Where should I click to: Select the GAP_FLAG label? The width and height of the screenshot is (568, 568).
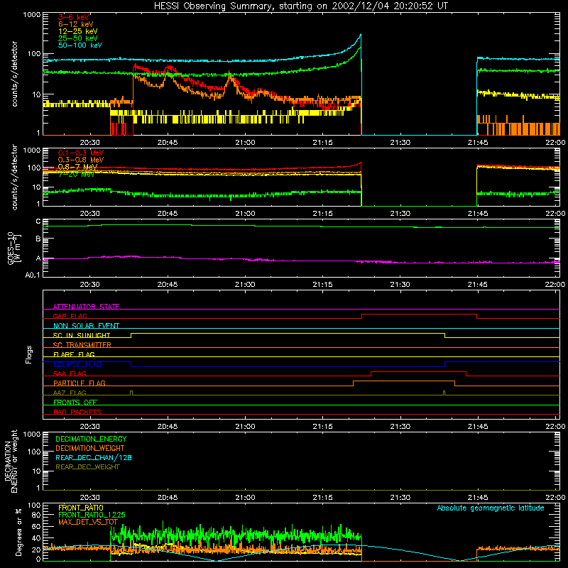[70, 316]
